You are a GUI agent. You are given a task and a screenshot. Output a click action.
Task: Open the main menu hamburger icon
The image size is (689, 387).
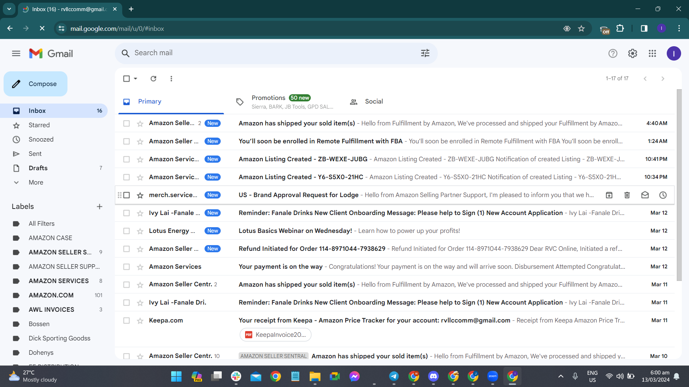[16, 53]
